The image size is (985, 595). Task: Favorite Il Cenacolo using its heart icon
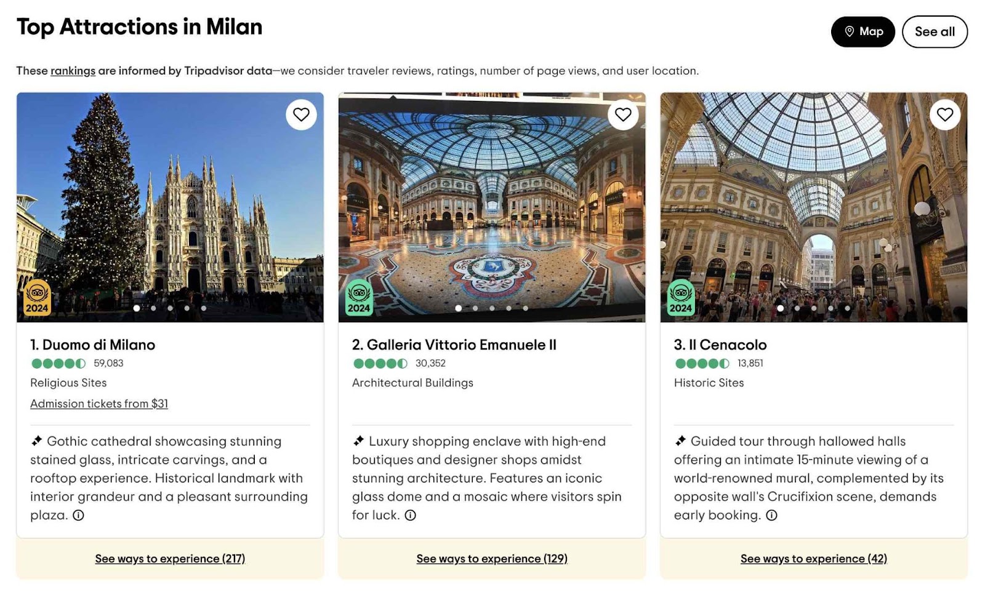pos(945,114)
